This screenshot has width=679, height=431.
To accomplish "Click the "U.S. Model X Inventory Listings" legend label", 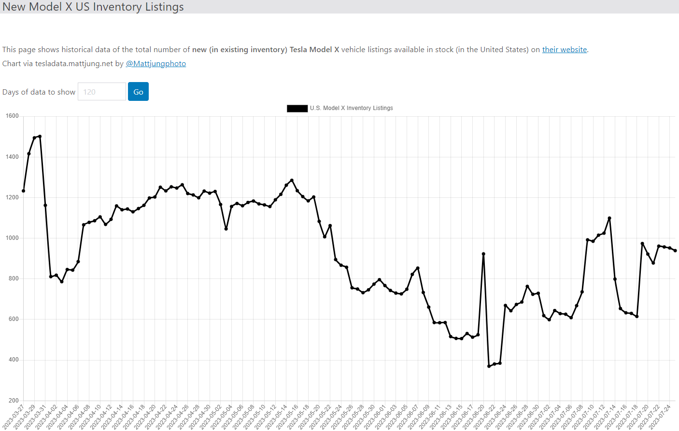I will pyautogui.click(x=352, y=108).
